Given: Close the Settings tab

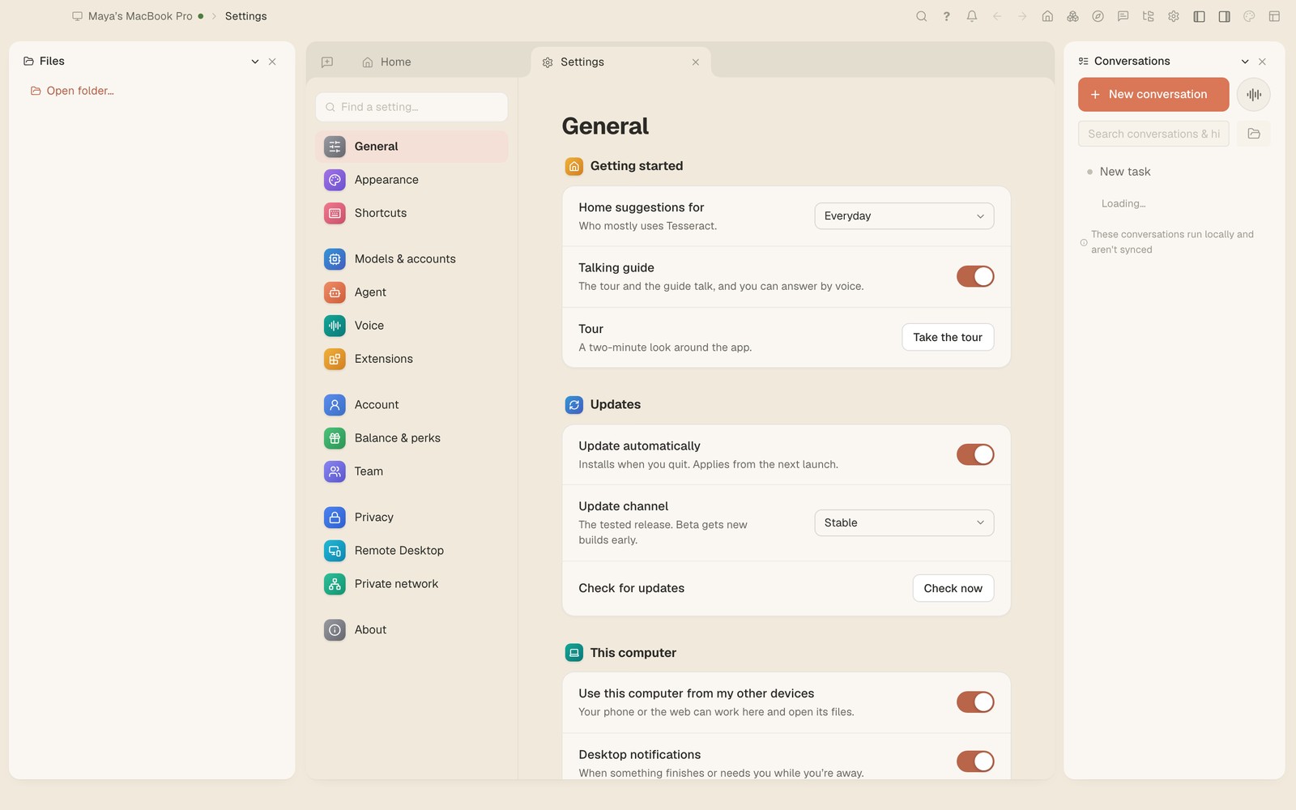Looking at the screenshot, I should click(x=696, y=62).
